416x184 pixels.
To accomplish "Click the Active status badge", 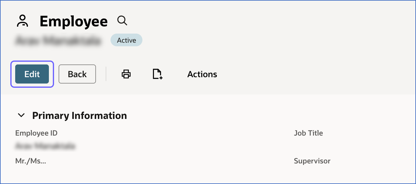I will point(126,40).
